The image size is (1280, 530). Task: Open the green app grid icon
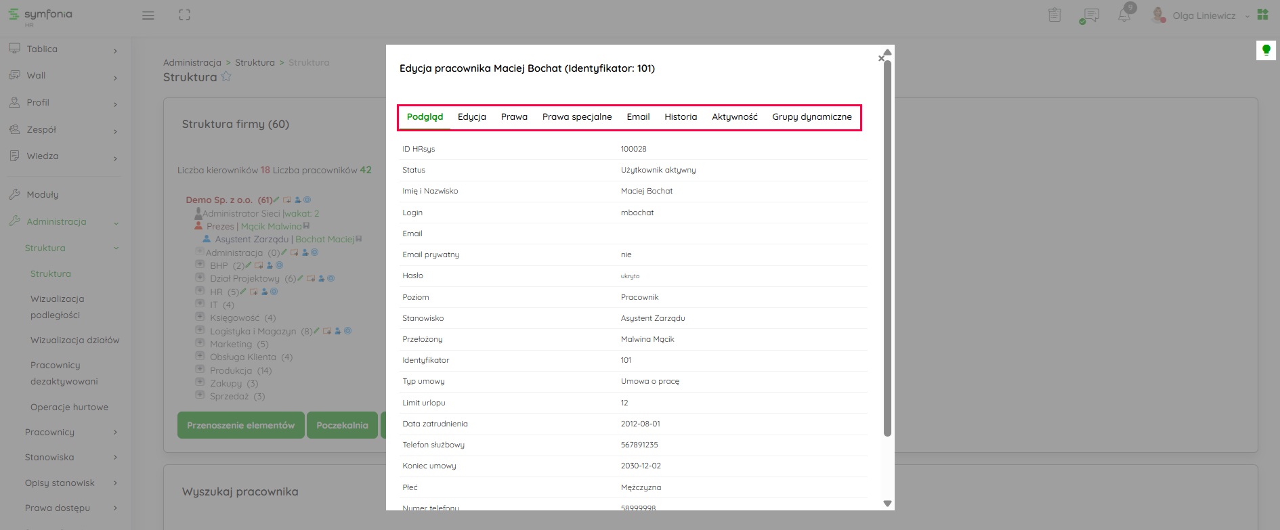tap(1263, 15)
